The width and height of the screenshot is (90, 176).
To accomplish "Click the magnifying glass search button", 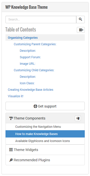I will [x=81, y=19].
